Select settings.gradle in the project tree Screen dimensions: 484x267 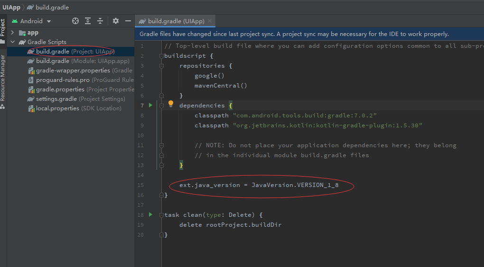tap(56, 99)
